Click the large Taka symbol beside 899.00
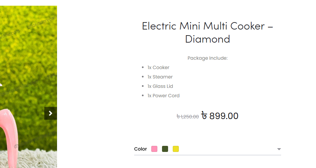The width and height of the screenshot is (316, 168). coord(204,116)
